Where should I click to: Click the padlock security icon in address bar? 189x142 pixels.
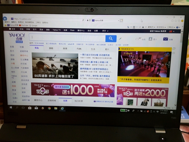click(87, 20)
